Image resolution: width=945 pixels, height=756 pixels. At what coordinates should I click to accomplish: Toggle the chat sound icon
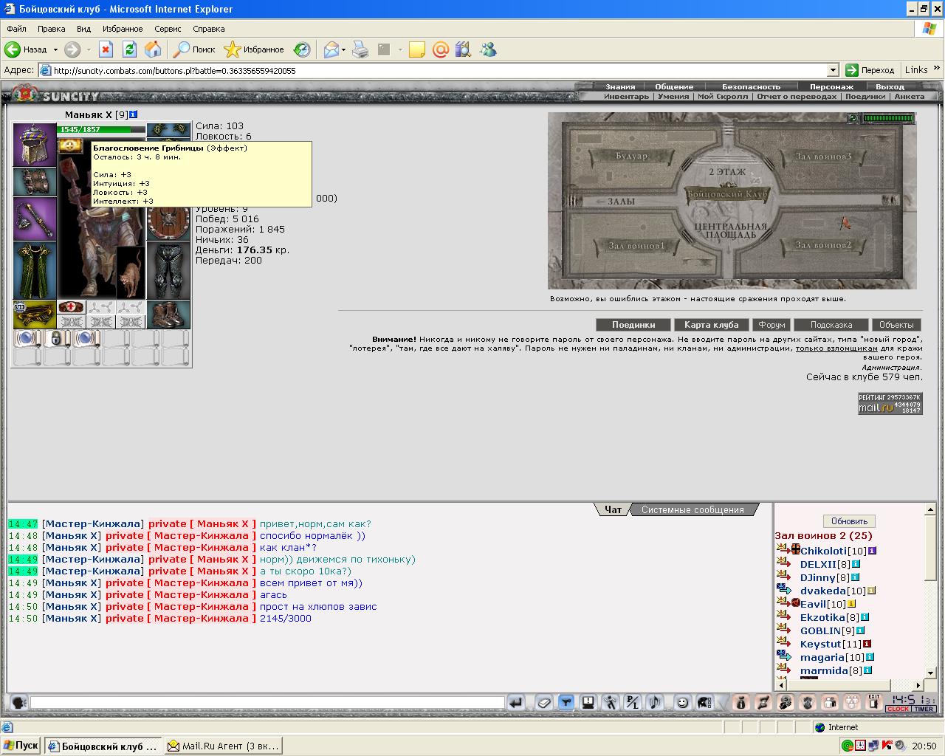[654, 702]
